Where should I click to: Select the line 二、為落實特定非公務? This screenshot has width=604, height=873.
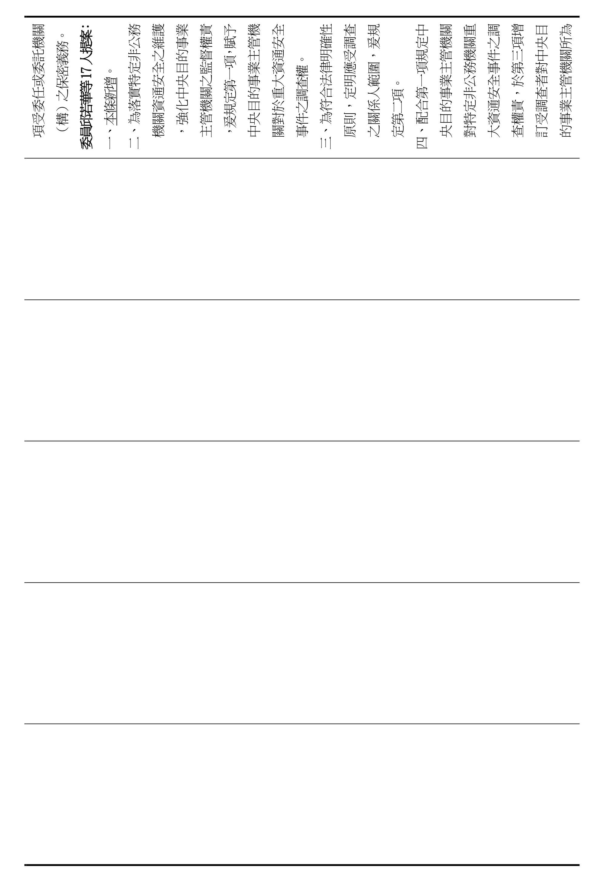(135, 86)
